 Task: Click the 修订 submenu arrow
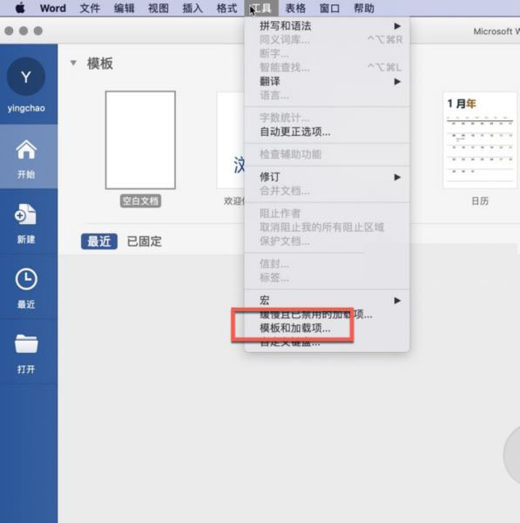397,177
